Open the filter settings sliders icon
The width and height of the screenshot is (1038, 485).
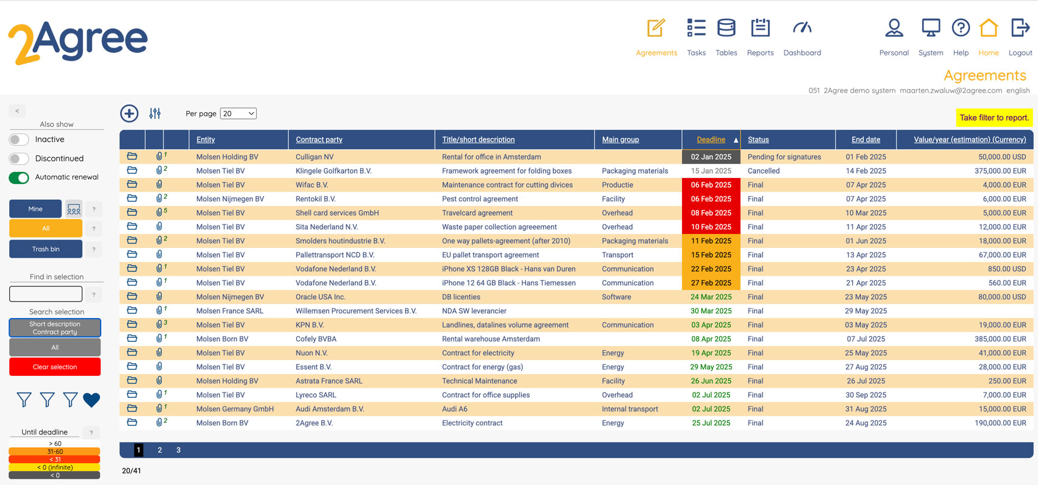[x=155, y=113]
